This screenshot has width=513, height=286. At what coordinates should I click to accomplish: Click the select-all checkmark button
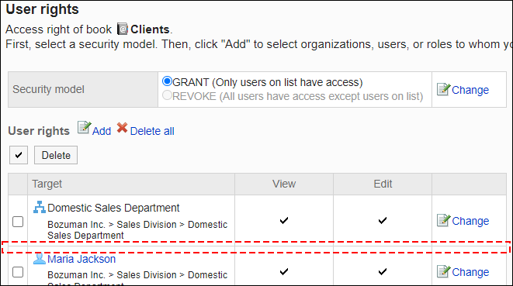pyautogui.click(x=19, y=155)
